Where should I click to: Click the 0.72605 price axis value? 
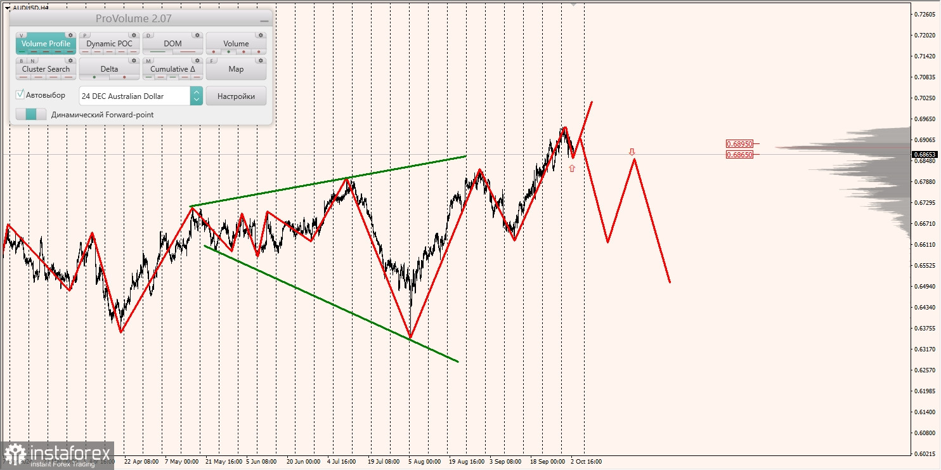[x=926, y=14]
